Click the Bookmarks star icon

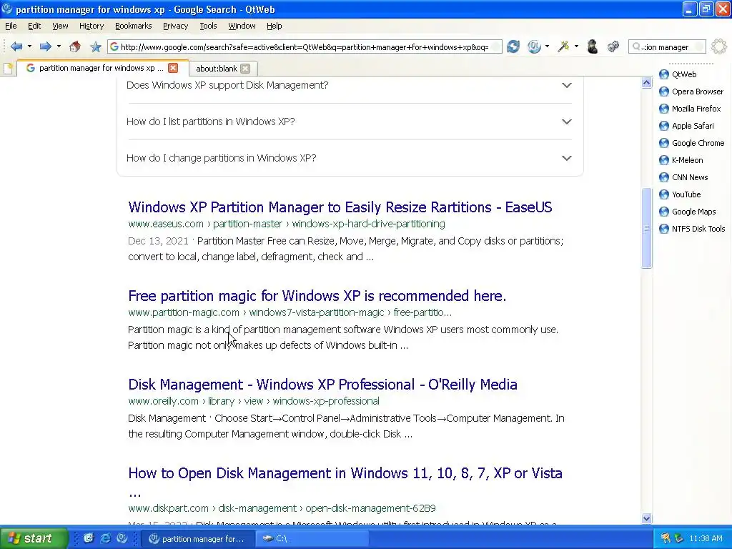96,46
